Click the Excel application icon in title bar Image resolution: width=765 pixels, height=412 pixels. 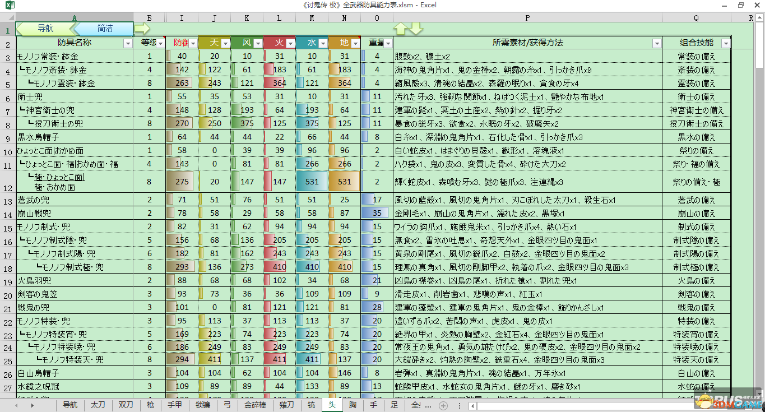[10, 5]
